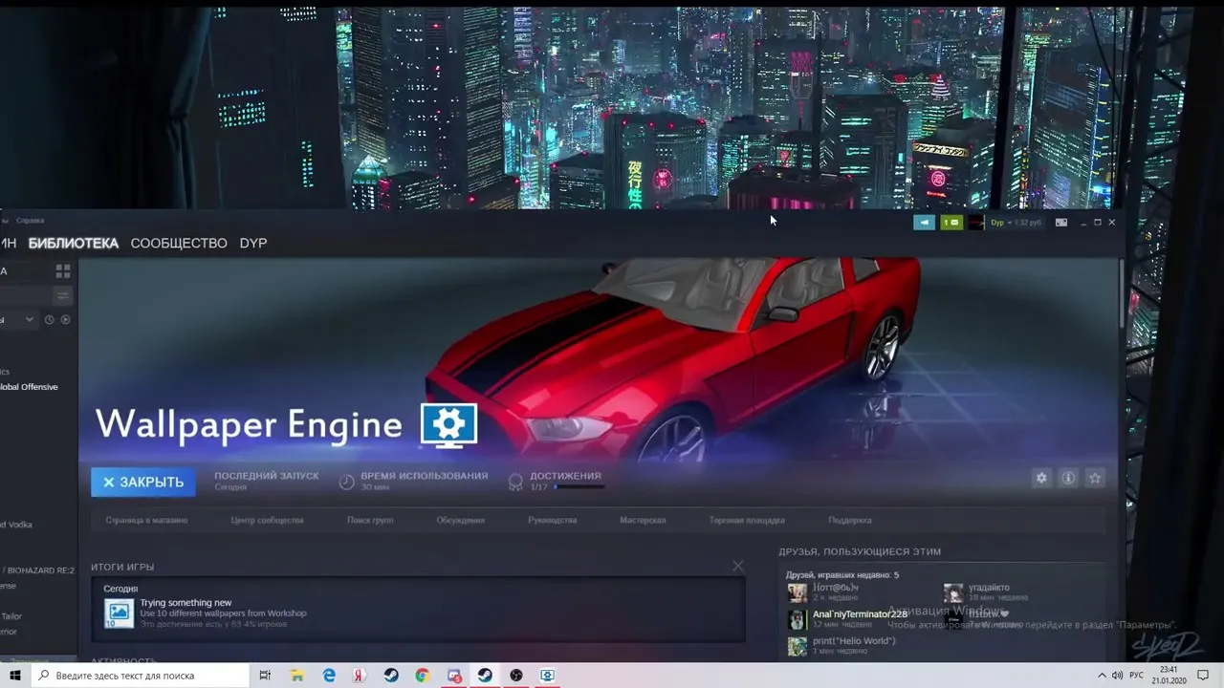Open library filter settings icon

[x=63, y=296]
